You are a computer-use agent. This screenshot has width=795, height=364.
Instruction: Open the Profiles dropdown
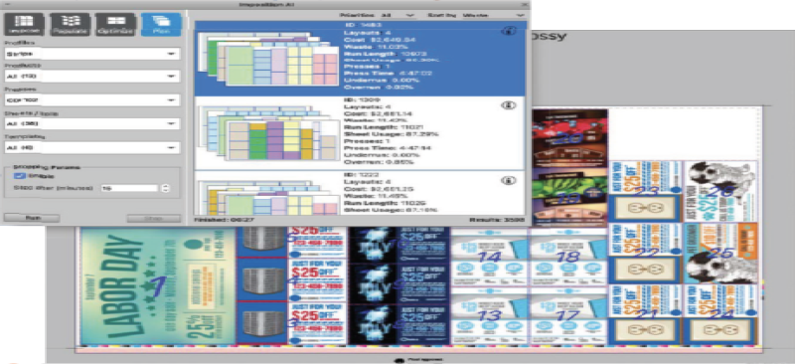tap(92, 54)
